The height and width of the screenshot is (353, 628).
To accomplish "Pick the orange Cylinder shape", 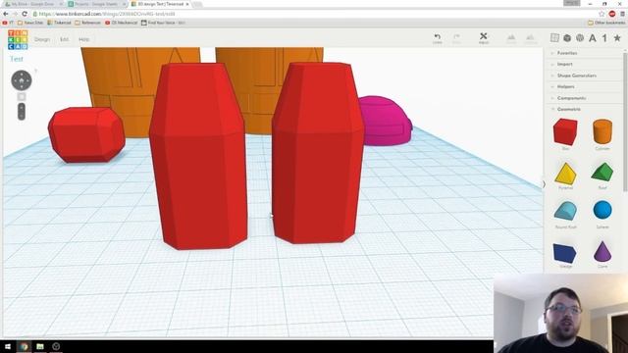I will [602, 131].
